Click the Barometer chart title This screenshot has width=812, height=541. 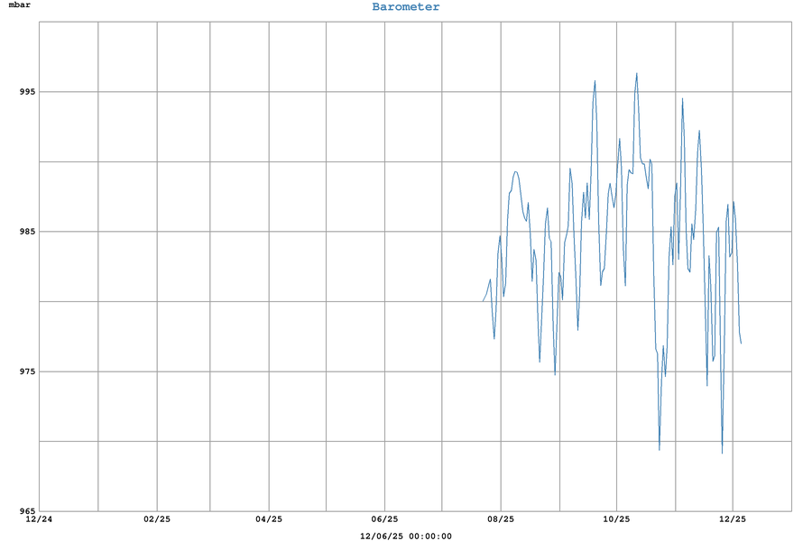406,7
